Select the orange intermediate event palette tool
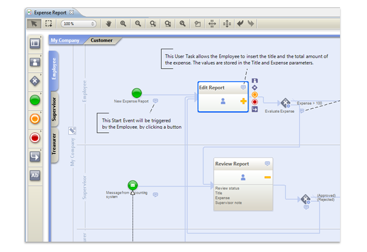Image resolution: width=367 pixels, height=252 pixels. coord(35,119)
